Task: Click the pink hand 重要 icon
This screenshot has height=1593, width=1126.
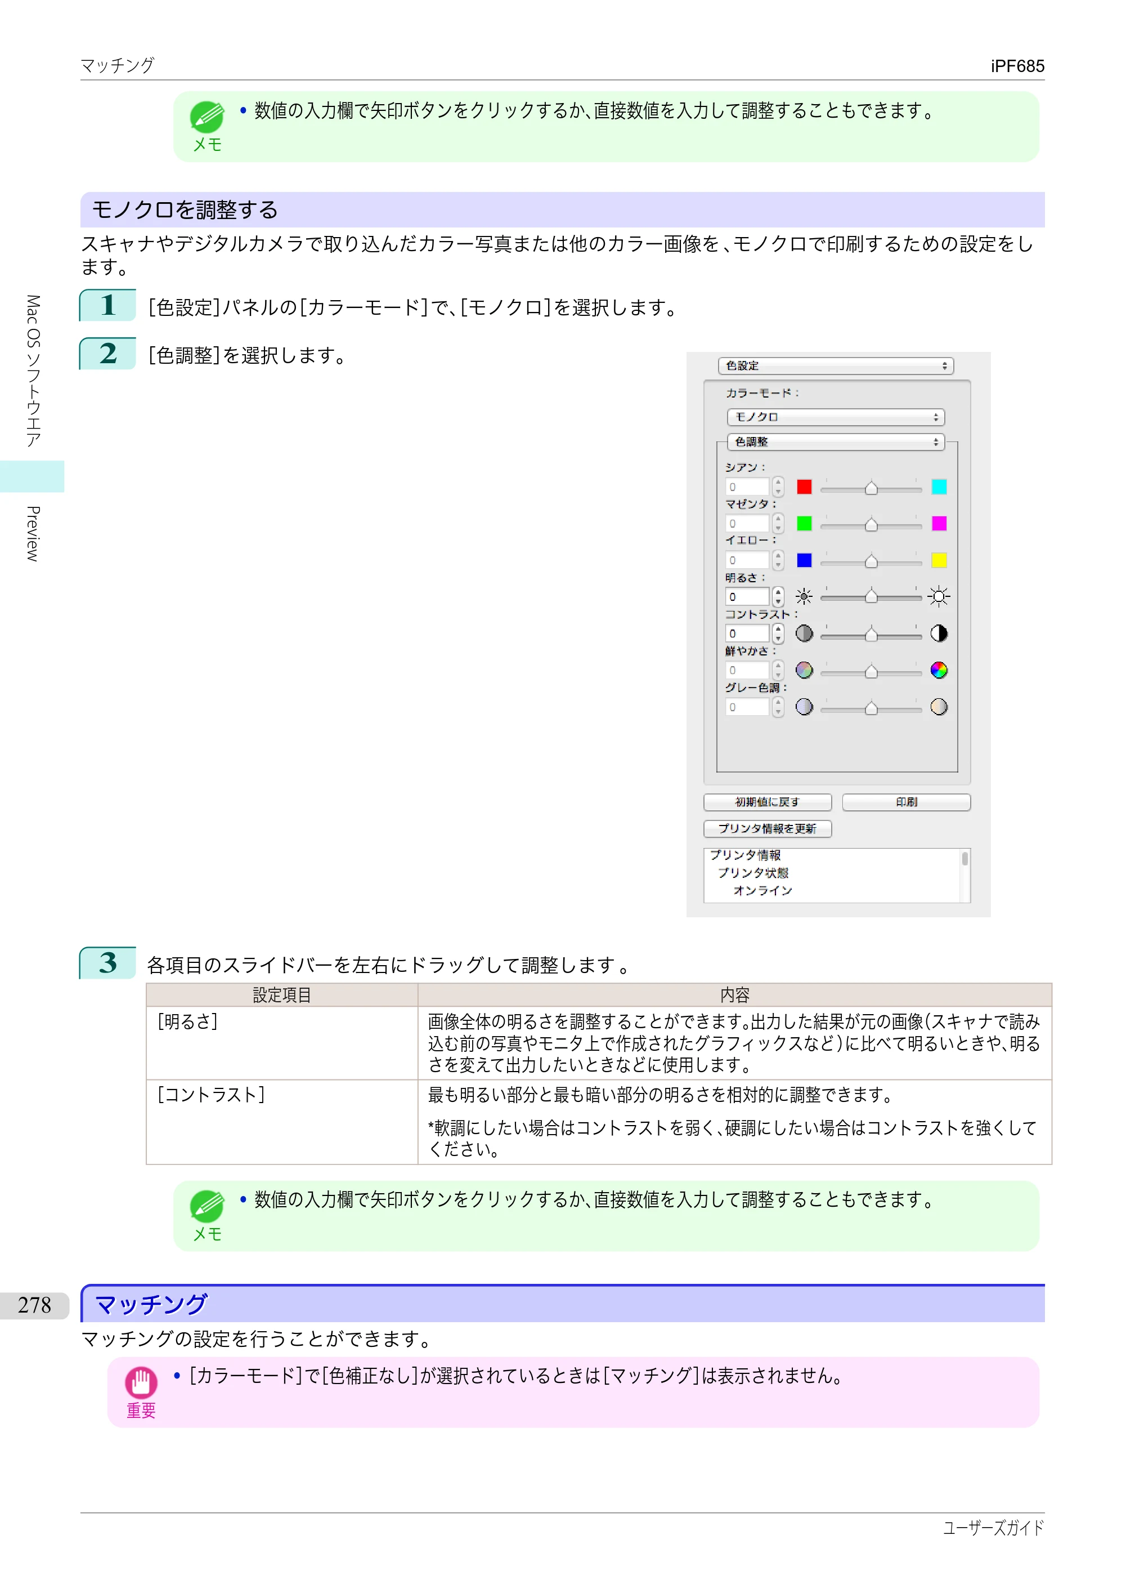Action: tap(141, 1382)
